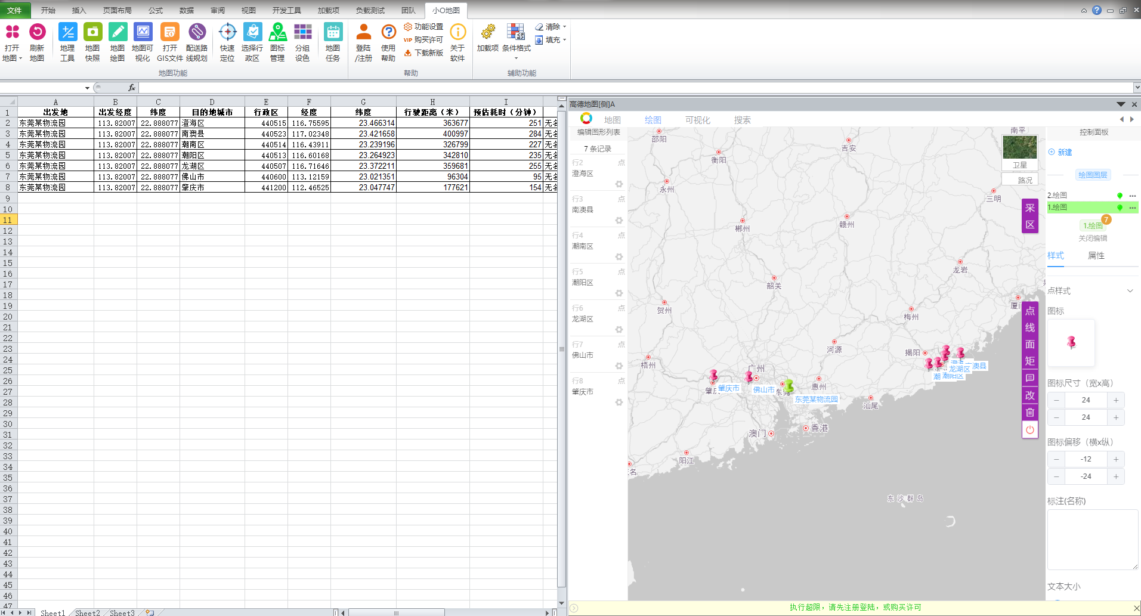Expand the formula bar arrow
Viewport: 1141px width, 616px height.
click(x=1137, y=88)
